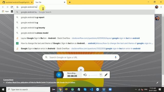The image size is (164, 92).
Task: Open the yellow-green taskbar app
Action: (66, 89)
